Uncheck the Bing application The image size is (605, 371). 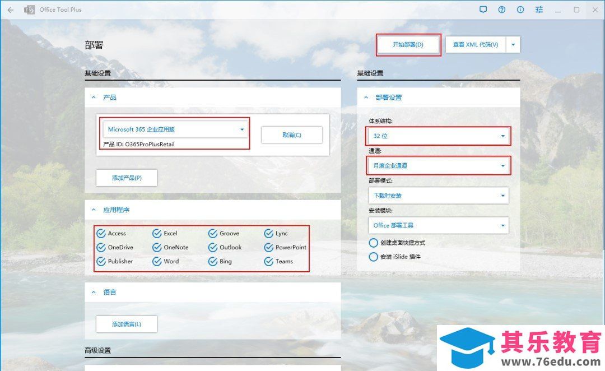click(x=213, y=261)
